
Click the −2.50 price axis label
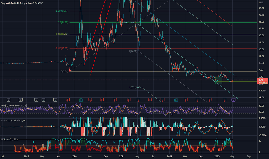[x=261, y=97]
